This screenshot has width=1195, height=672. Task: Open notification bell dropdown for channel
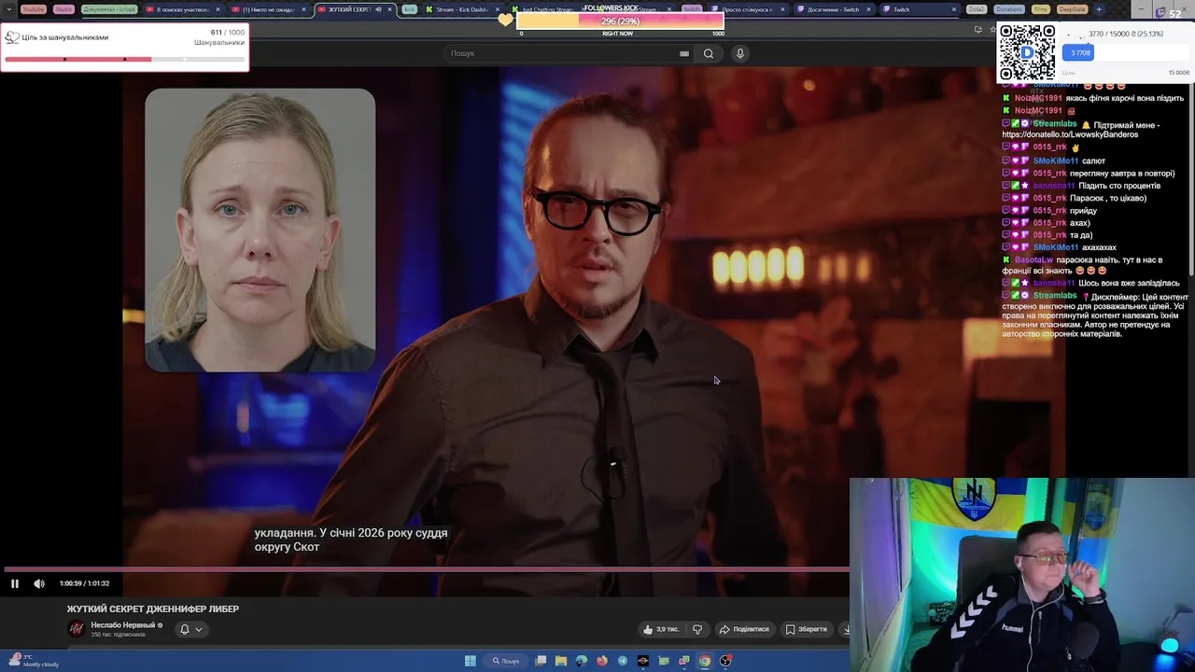[190, 629]
